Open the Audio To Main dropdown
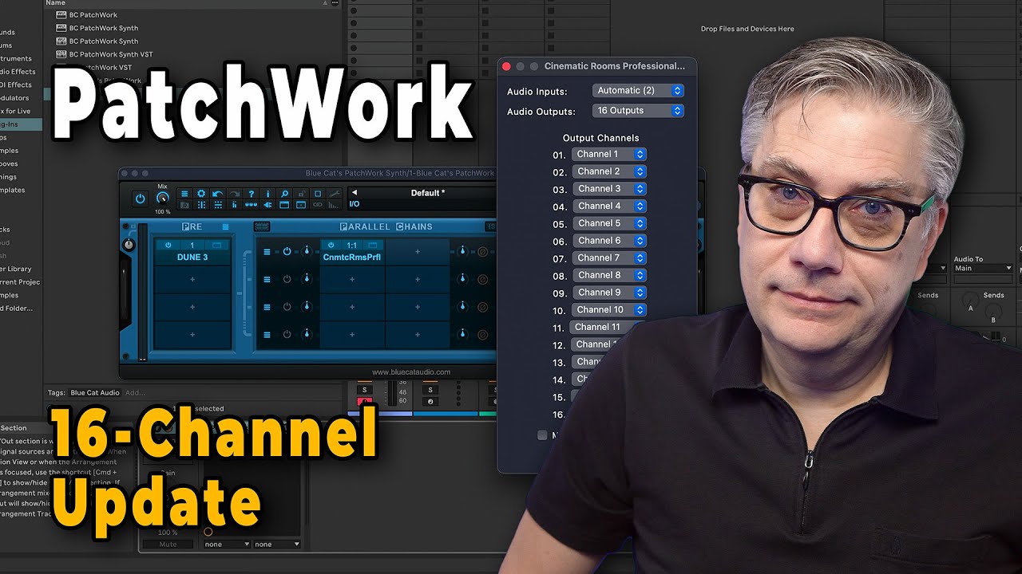 (982, 269)
